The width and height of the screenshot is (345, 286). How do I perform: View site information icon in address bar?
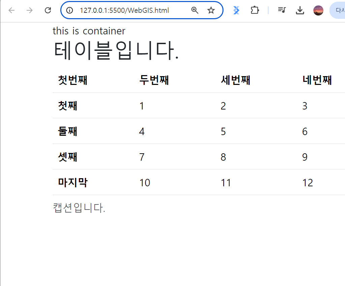click(x=69, y=10)
